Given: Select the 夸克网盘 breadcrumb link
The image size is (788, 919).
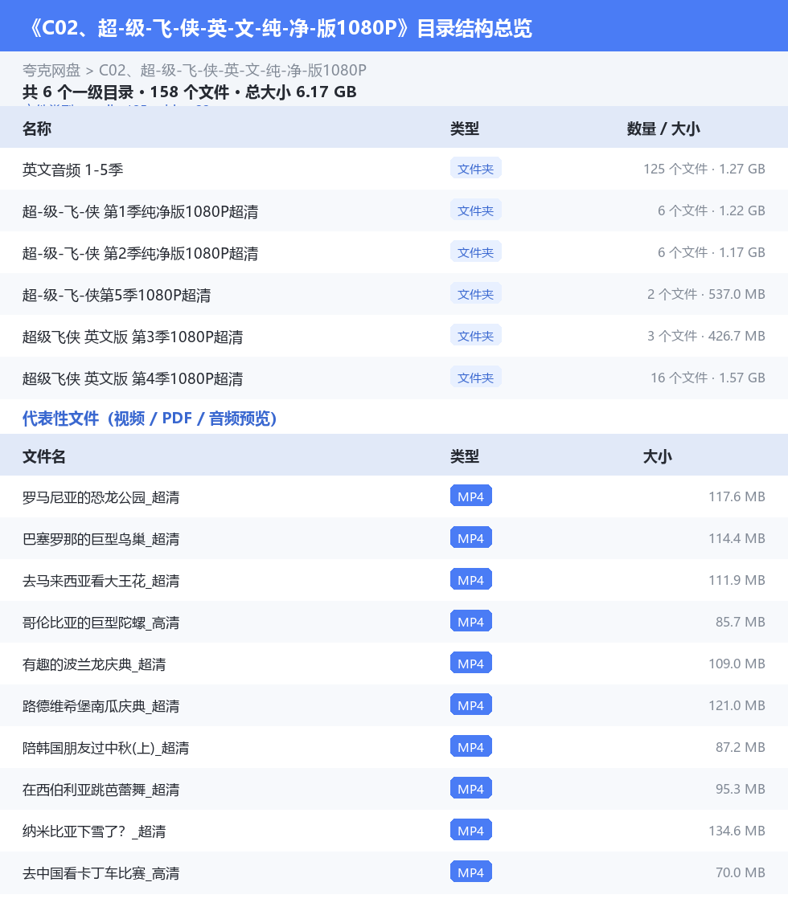Looking at the screenshot, I should tap(51, 71).
